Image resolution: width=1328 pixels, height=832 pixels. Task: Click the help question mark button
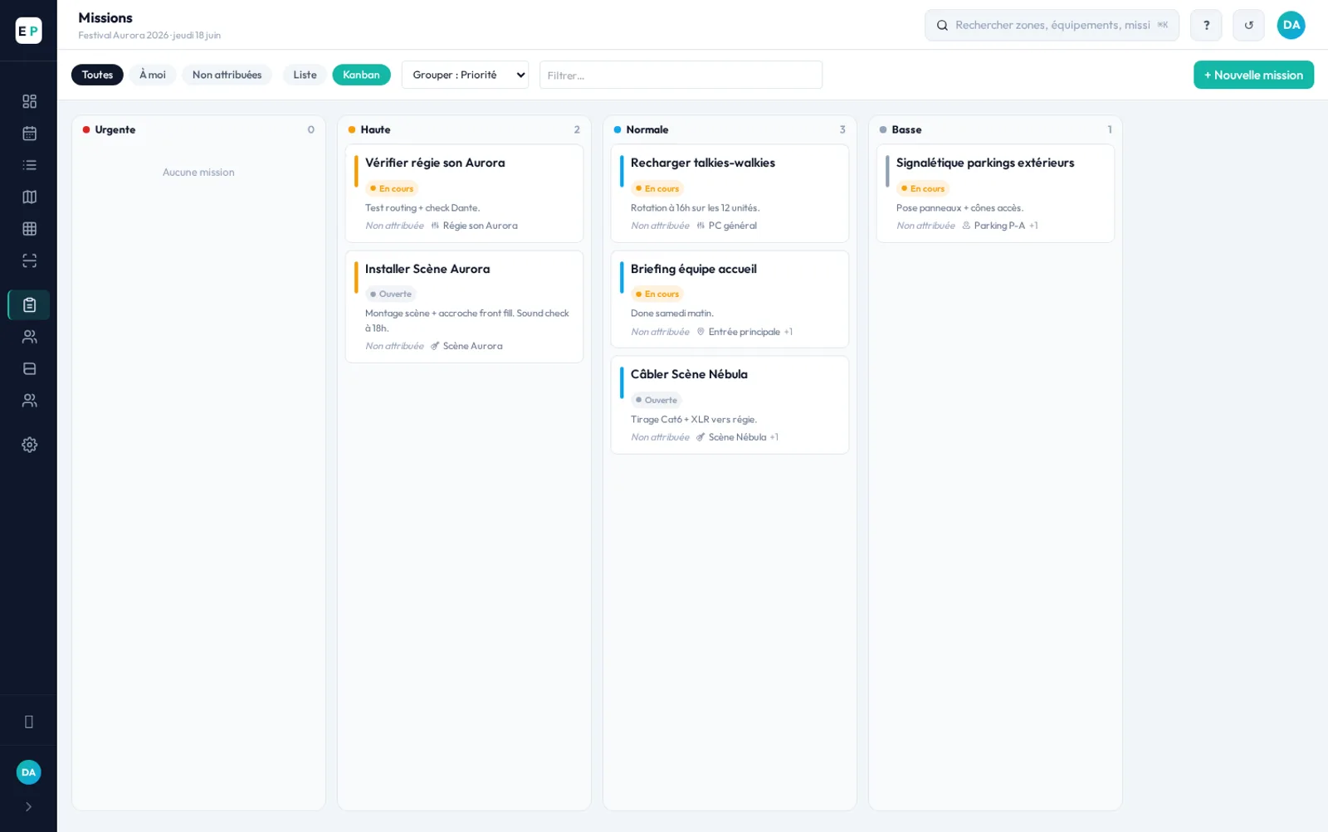pyautogui.click(x=1206, y=25)
